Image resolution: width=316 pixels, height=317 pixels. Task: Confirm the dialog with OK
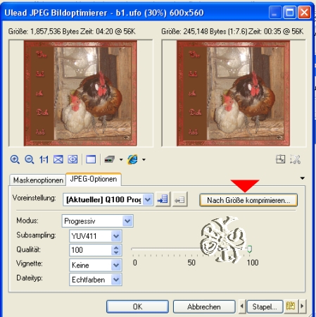(x=137, y=306)
